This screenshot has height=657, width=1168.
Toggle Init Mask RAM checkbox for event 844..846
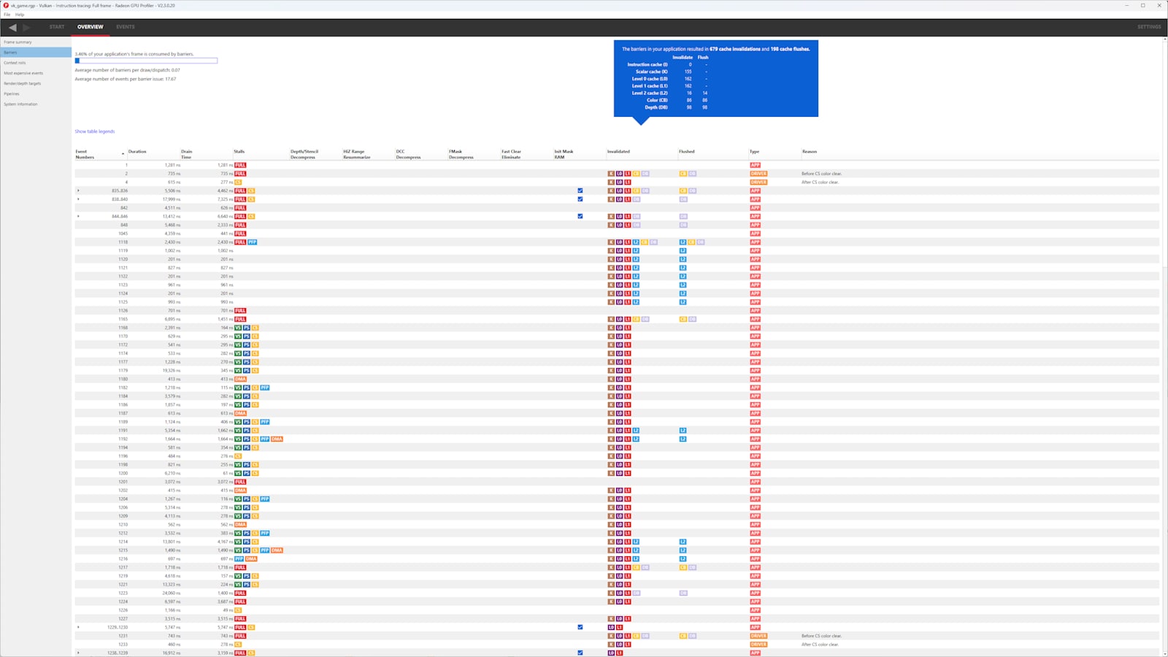coord(580,216)
